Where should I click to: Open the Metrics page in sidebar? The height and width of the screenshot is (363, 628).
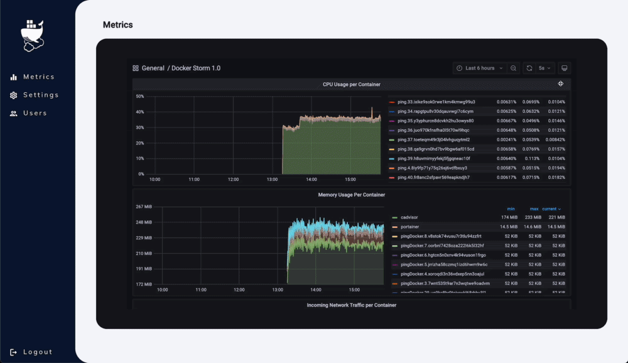click(39, 77)
